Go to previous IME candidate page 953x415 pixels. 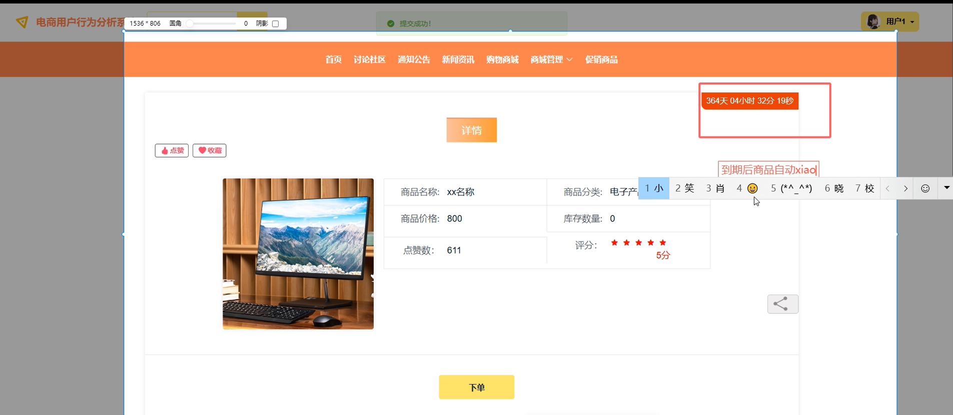click(x=888, y=188)
